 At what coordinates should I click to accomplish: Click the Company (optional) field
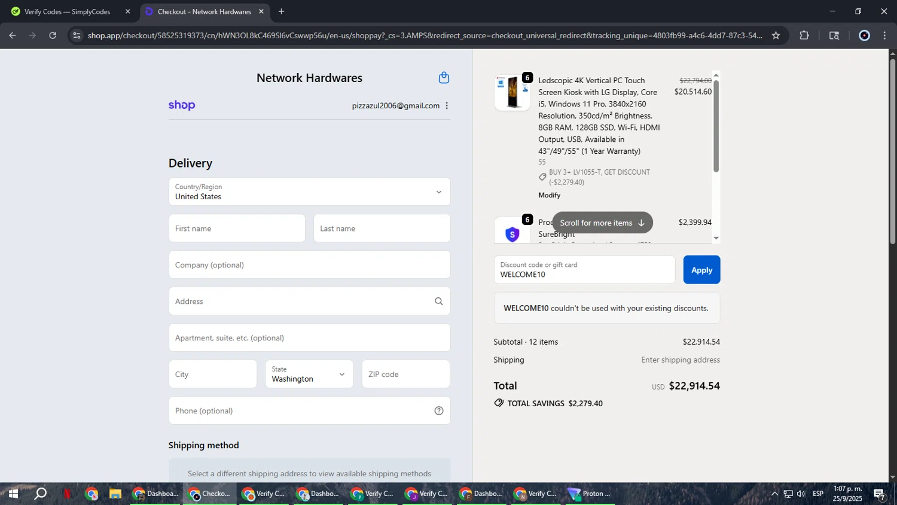pos(309,264)
